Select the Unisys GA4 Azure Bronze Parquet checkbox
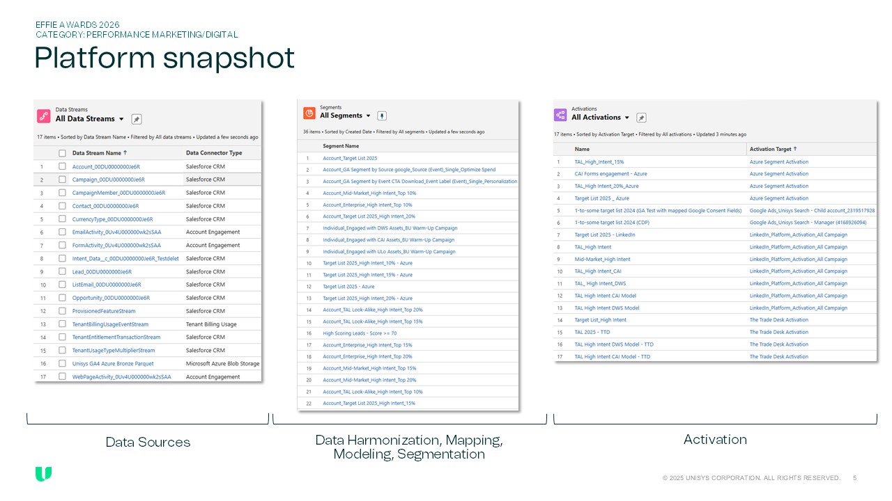 62,364
